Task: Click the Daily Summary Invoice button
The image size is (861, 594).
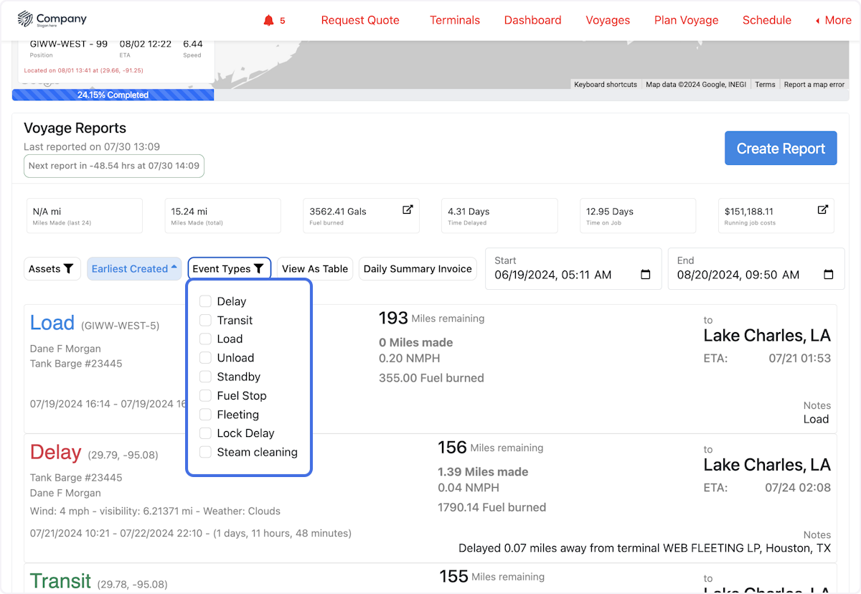Action: (418, 269)
